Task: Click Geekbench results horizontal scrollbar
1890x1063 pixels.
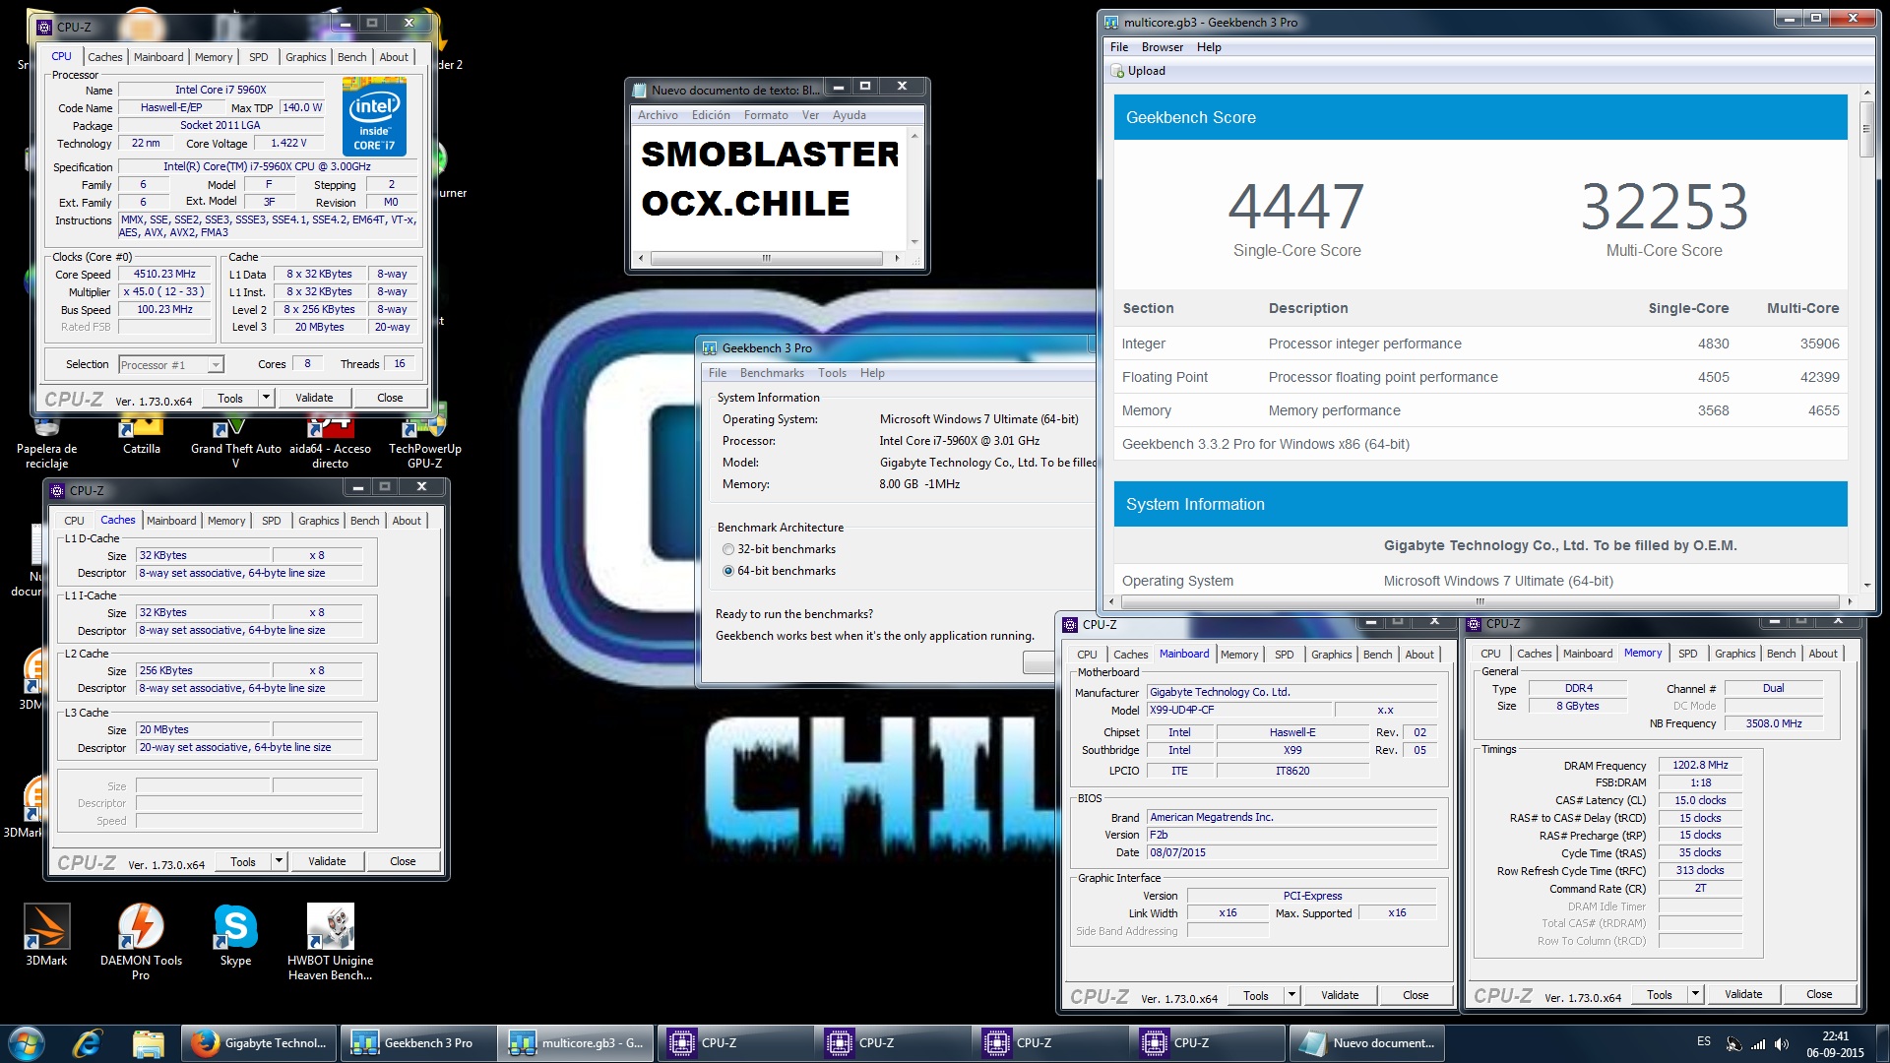Action: [x=1479, y=601]
